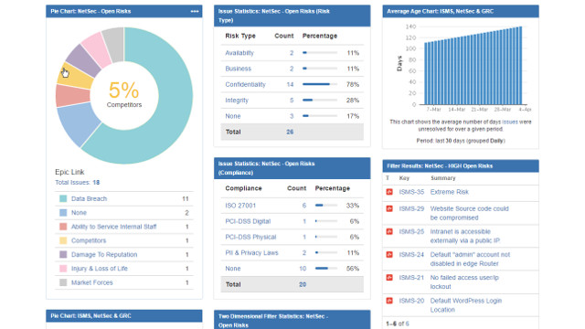Click the Risk Type column header
This screenshot has width=585, height=329.
pos(240,36)
